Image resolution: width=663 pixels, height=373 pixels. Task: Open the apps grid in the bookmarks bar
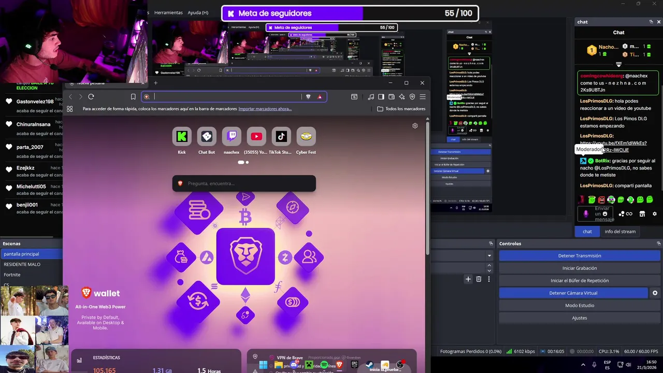click(70, 109)
